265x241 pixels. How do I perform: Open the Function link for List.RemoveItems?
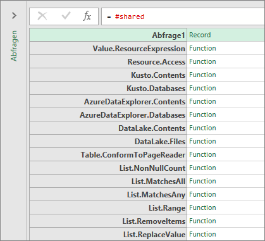[202, 221]
